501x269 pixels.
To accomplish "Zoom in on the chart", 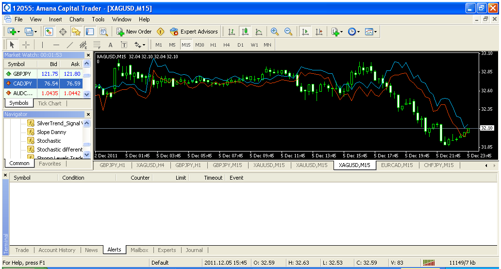I will (x=275, y=32).
